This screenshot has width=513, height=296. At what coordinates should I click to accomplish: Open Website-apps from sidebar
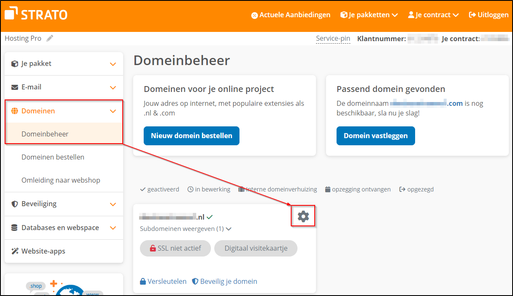point(43,251)
